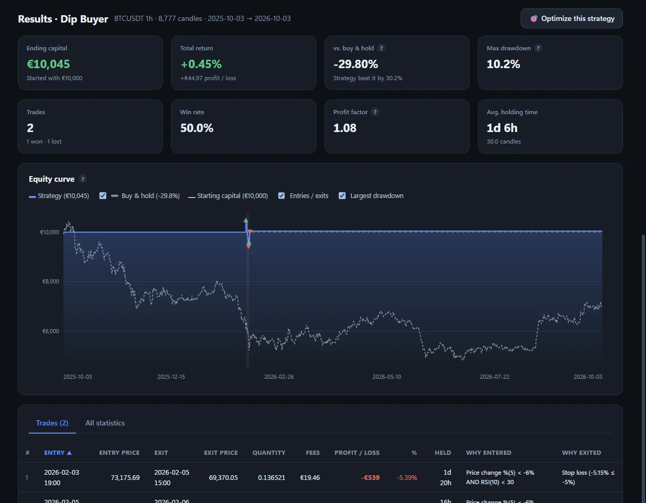The image size is (646, 503).
Task: Sort by ENTRY PRICE column header
Action: 119,453
